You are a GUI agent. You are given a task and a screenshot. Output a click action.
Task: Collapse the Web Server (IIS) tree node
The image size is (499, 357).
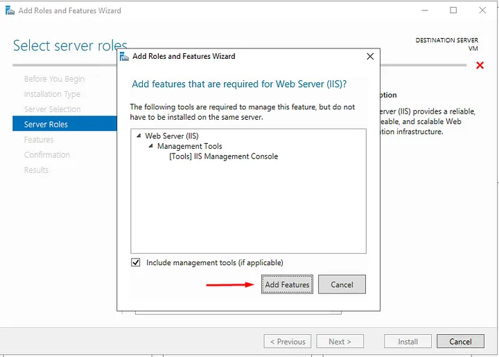point(139,136)
